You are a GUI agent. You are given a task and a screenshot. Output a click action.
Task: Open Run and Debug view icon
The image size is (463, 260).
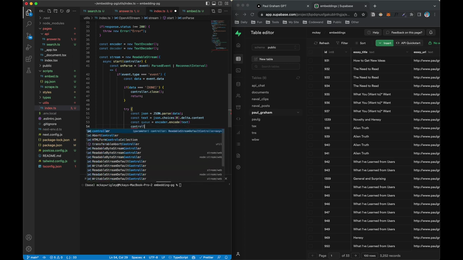point(29,47)
